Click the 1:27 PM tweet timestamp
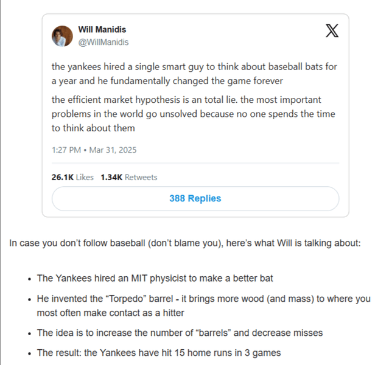Viewport: 389px width, 365px height. point(66,150)
